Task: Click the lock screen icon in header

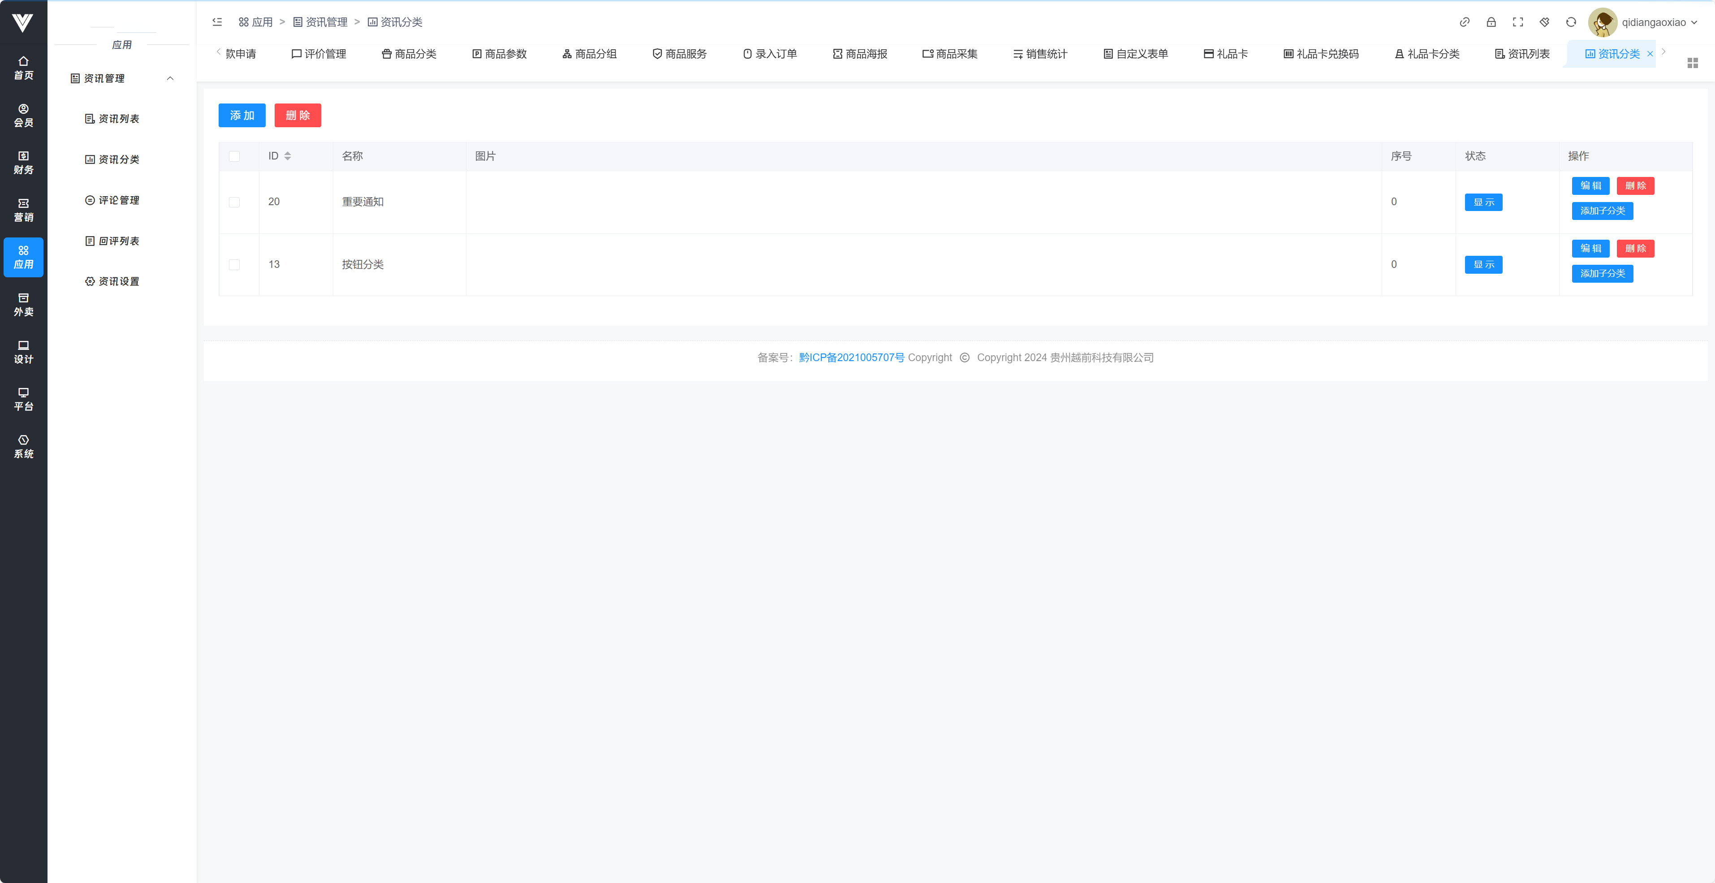Action: 1491,22
